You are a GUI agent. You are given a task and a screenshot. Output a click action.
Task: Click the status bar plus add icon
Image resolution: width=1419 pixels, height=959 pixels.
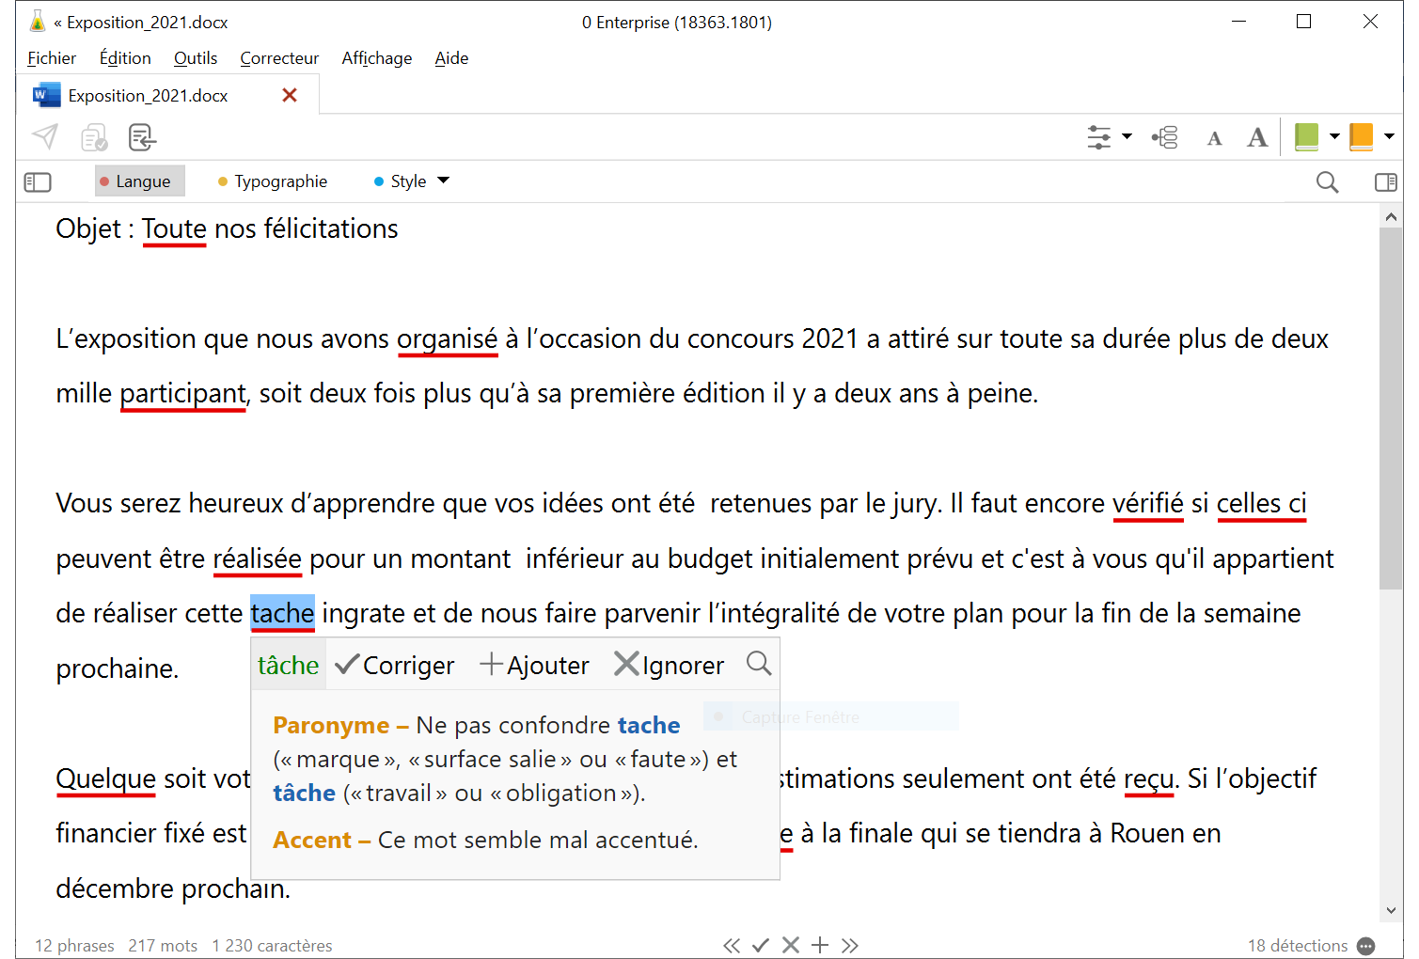click(820, 946)
